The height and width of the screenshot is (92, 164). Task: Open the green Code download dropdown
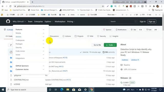tap(110, 45)
